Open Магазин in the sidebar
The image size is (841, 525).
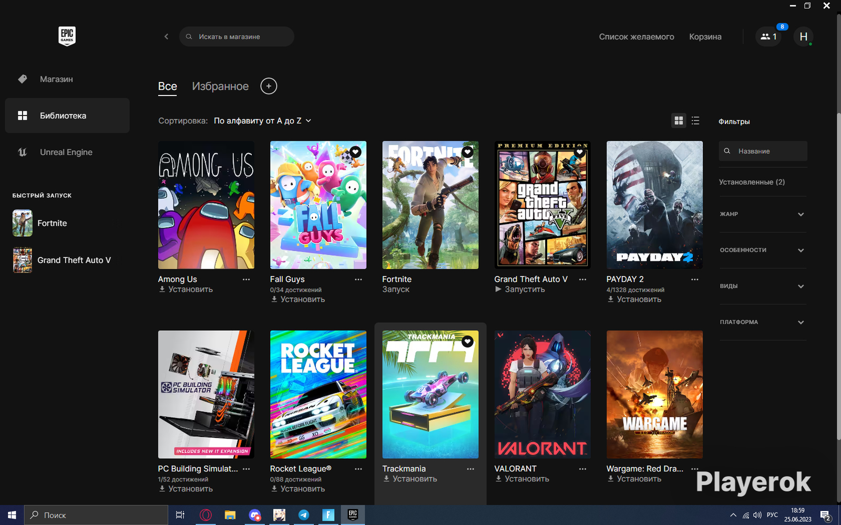click(x=67, y=79)
